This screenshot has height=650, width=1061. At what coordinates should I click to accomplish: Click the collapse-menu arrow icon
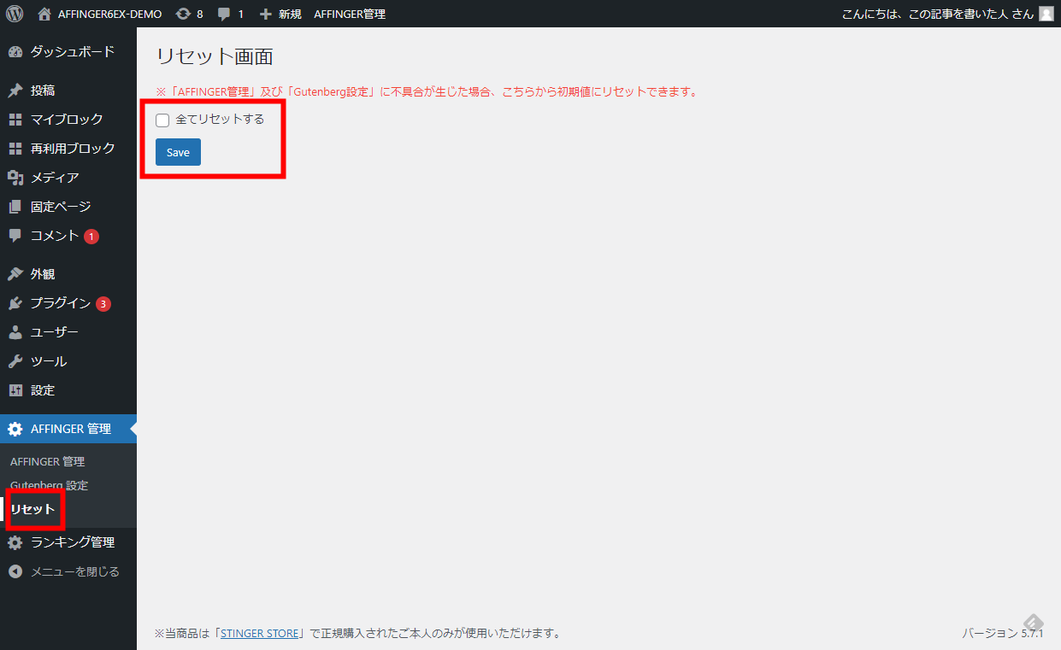tap(15, 571)
